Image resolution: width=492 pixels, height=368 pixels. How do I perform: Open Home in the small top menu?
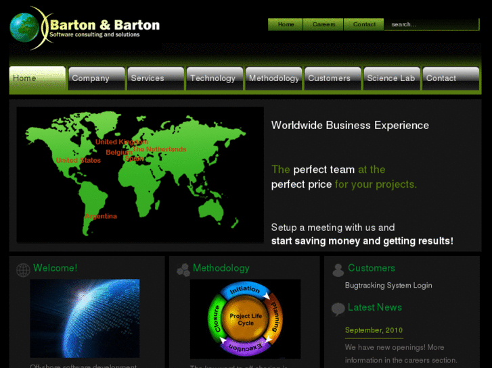[286, 24]
